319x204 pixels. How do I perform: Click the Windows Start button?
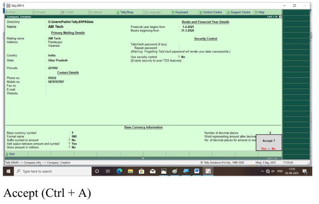pos(8,171)
